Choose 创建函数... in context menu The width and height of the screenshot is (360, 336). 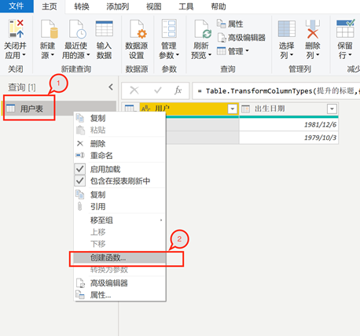119,258
